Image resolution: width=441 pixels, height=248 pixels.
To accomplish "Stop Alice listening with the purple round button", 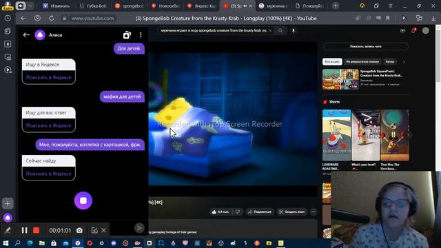I will coord(83,200).
